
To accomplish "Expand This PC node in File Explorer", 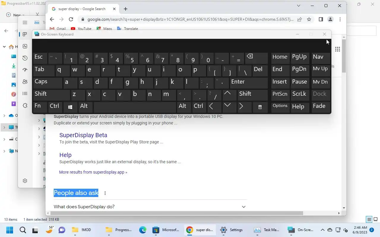I will click(4, 127).
